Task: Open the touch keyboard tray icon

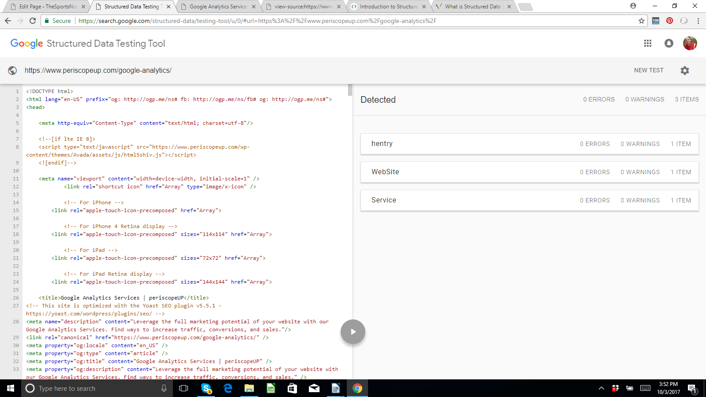Action: tap(645, 388)
